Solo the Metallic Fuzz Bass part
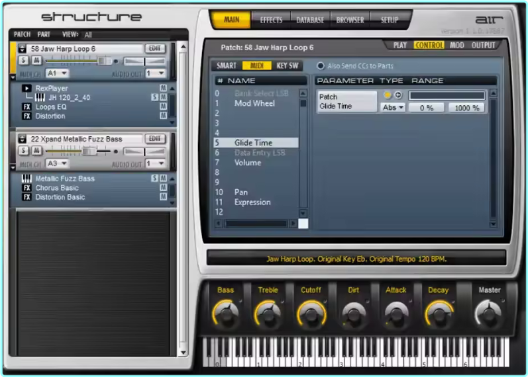The width and height of the screenshot is (528, 377). [154, 178]
